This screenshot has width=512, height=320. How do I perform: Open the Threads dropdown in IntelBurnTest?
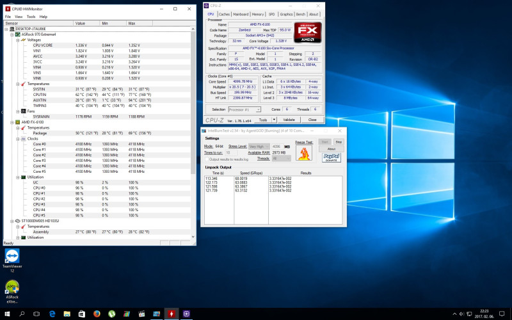(x=281, y=158)
